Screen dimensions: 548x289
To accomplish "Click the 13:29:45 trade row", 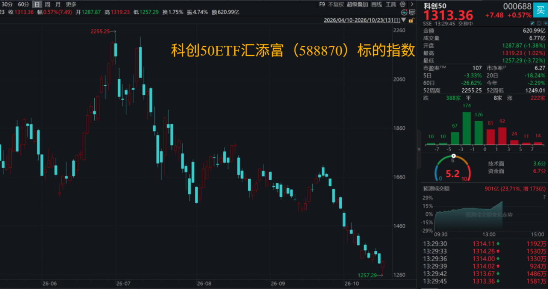I will (484, 282).
